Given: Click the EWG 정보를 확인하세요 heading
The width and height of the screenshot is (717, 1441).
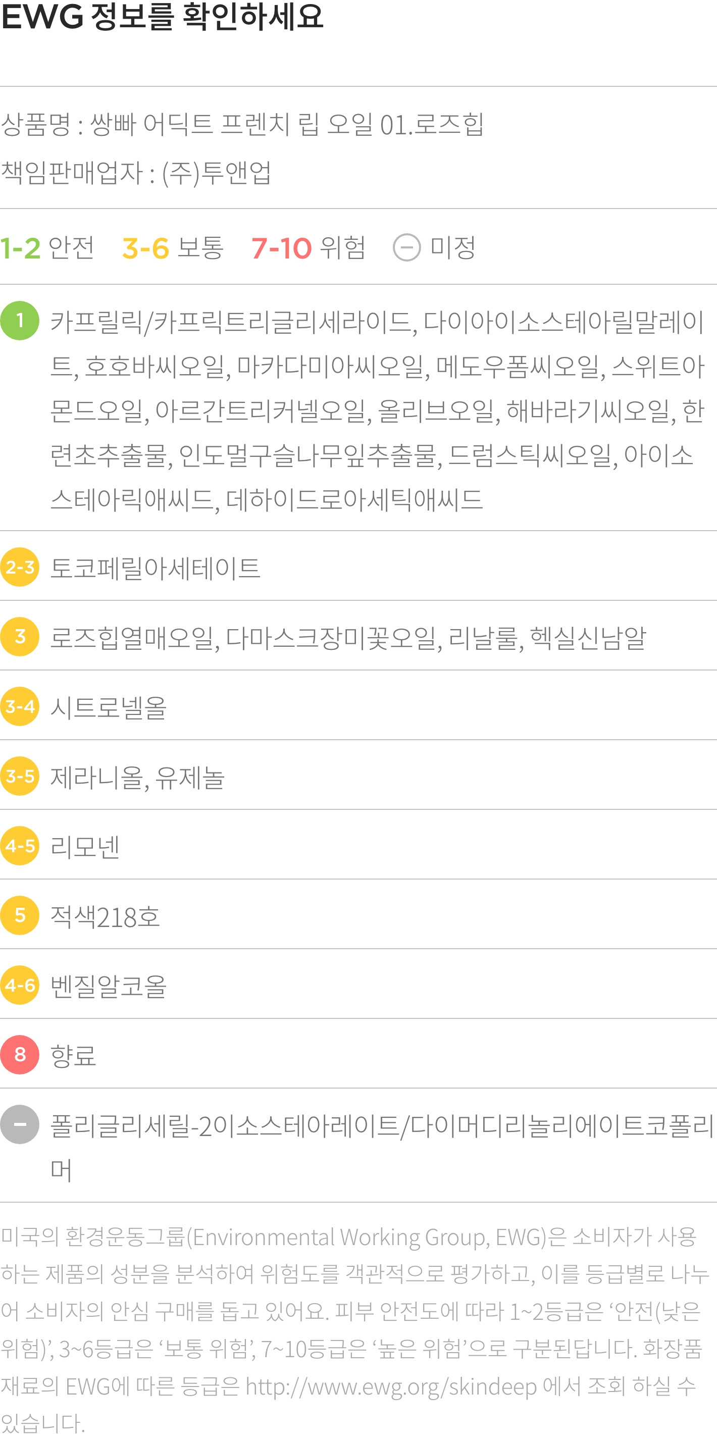Looking at the screenshot, I should 162,17.
